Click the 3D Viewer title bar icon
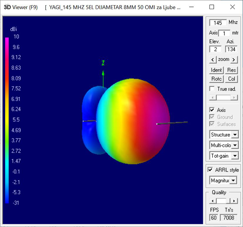The height and width of the screenshot is (227, 243). click(x=6, y=7)
